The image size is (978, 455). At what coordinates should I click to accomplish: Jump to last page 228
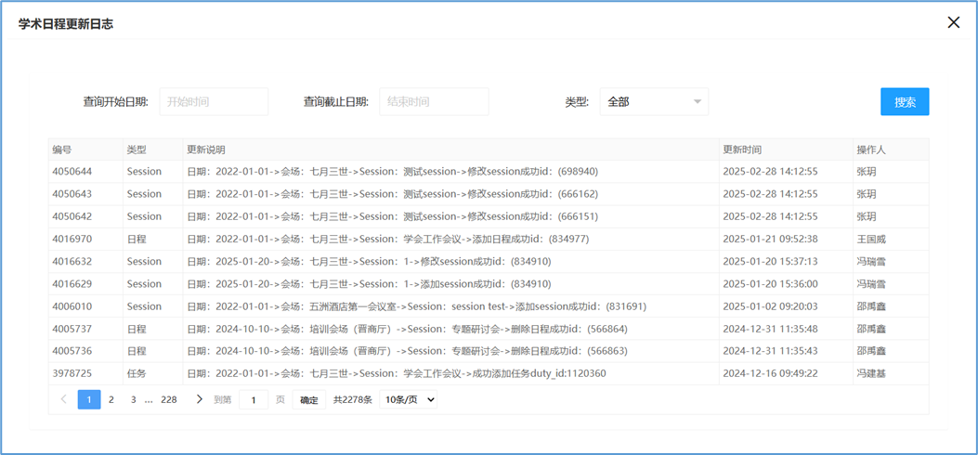click(169, 399)
